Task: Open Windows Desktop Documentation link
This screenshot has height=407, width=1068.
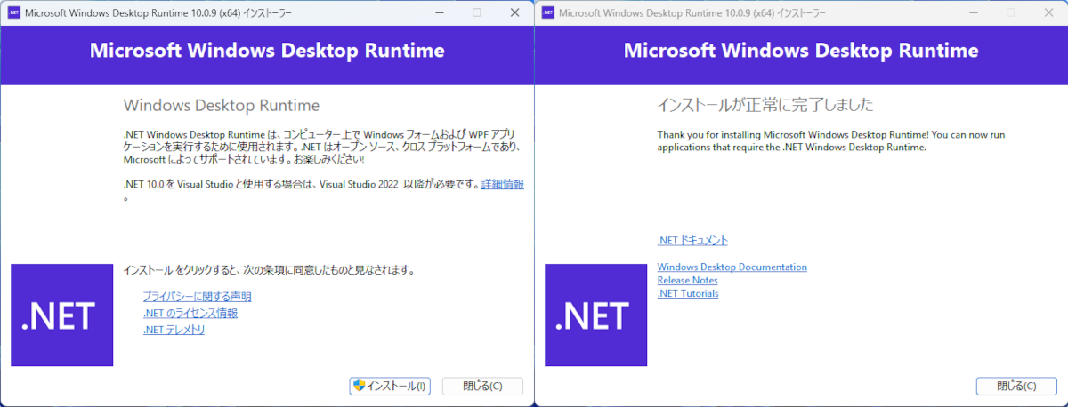Action: pos(732,267)
